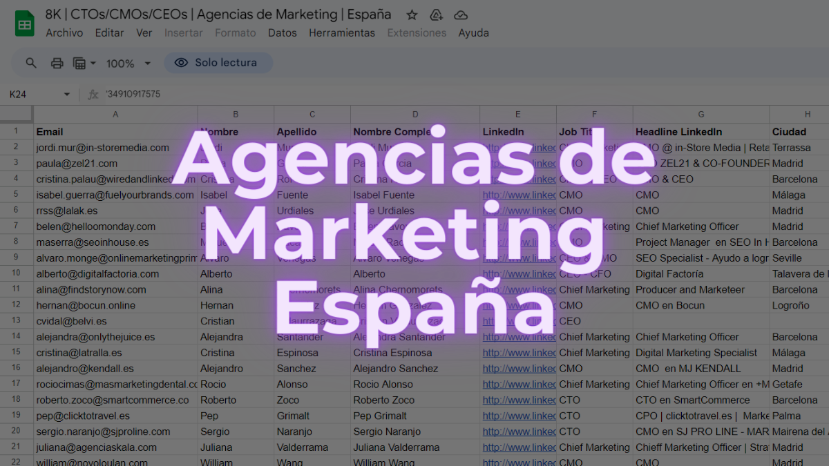Select cell alejandra@onlythejuice.es
829x466 pixels.
(115, 337)
